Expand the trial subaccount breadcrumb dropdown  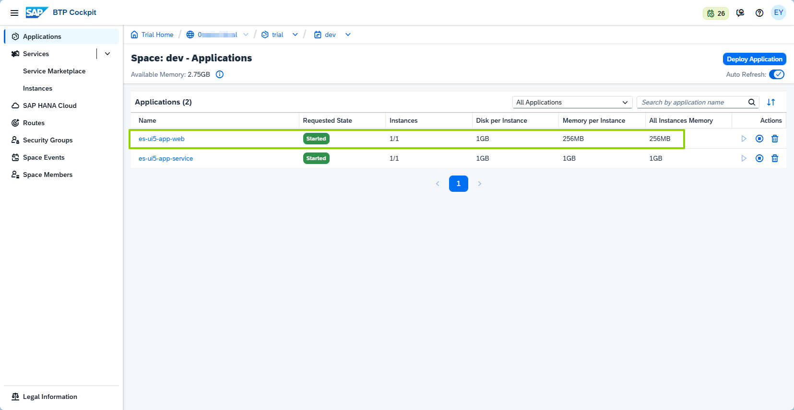pyautogui.click(x=295, y=35)
